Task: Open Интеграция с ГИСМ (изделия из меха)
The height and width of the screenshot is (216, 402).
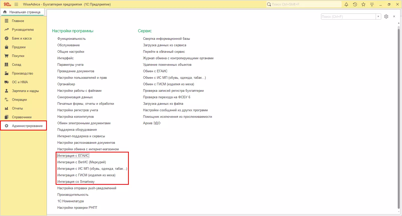Action: [86, 175]
